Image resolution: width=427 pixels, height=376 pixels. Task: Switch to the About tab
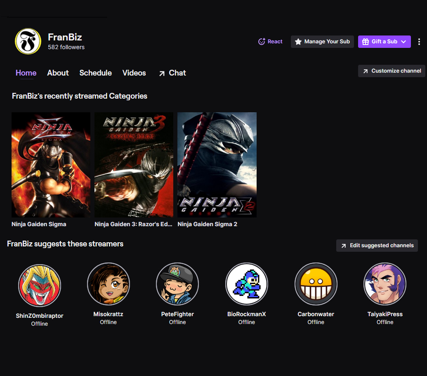point(58,73)
